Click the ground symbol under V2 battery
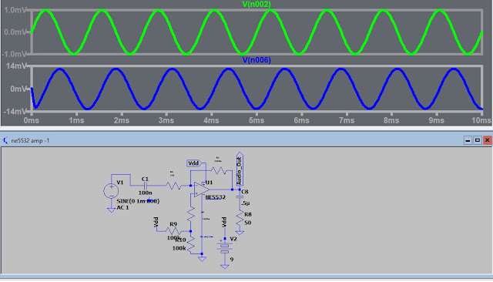 pos(224,267)
